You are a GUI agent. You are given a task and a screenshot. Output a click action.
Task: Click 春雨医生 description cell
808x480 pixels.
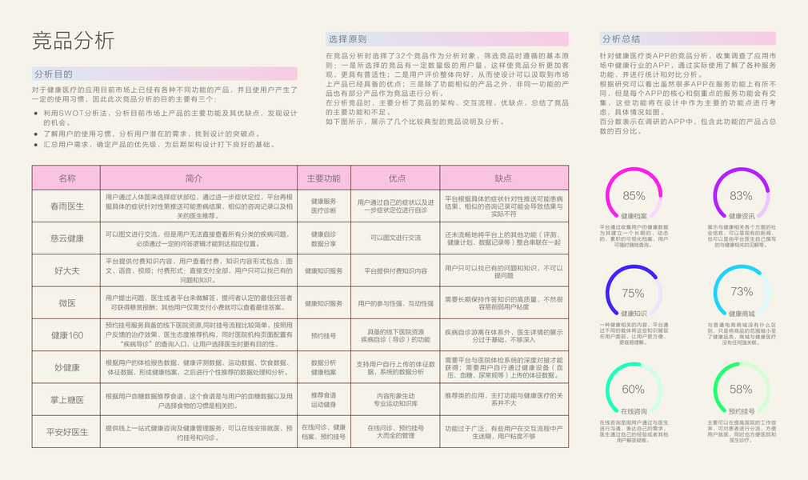(199, 206)
